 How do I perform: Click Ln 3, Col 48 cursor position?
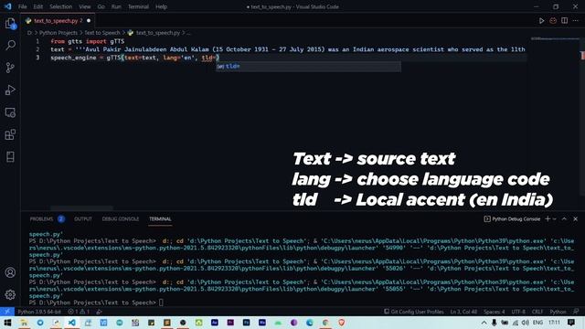463,312
